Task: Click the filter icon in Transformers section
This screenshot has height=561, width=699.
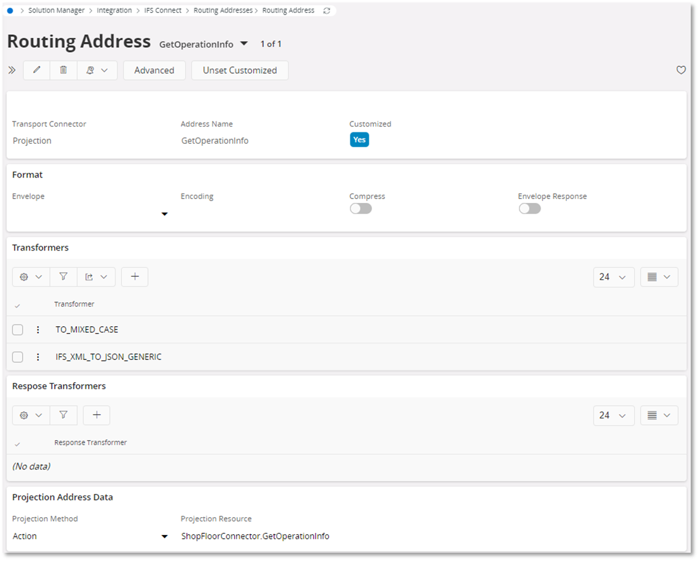Action: pyautogui.click(x=63, y=277)
